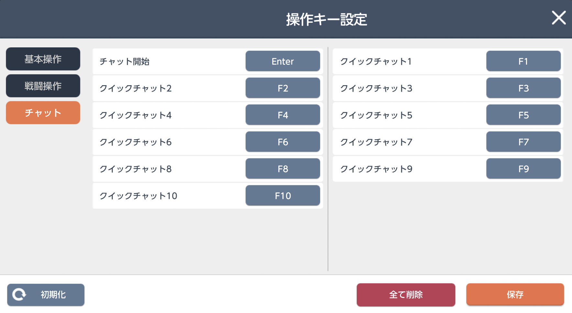Image resolution: width=572 pixels, height=313 pixels.
Task: Edit the F6 key for クイックチャット6
Action: [282, 142]
